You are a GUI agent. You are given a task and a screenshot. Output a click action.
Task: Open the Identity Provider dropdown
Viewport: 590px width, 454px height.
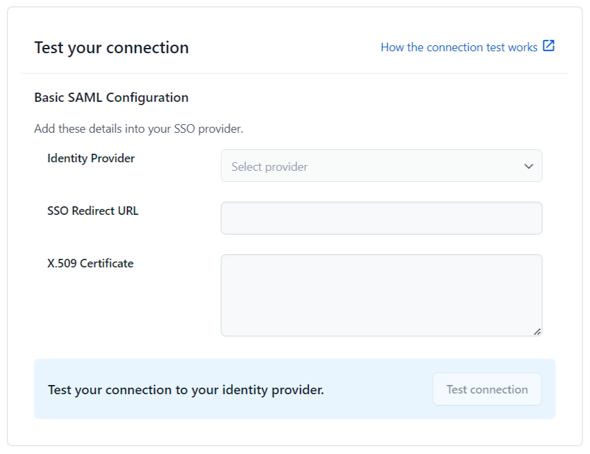[381, 166]
